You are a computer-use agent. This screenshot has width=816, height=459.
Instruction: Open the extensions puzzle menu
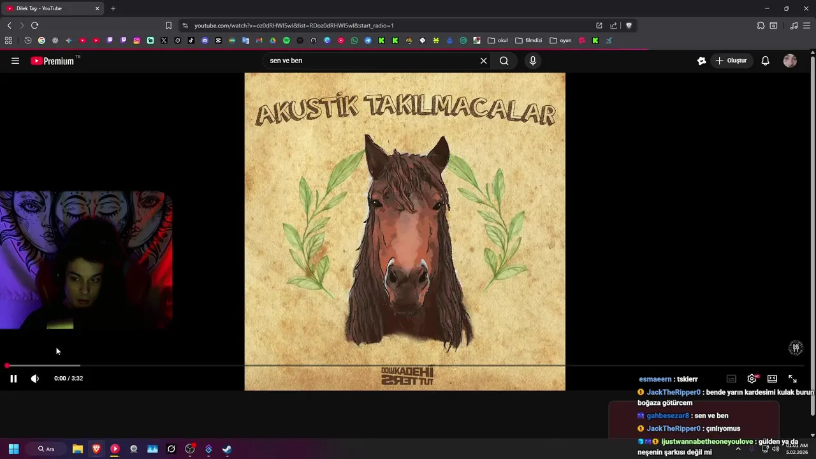761,25
